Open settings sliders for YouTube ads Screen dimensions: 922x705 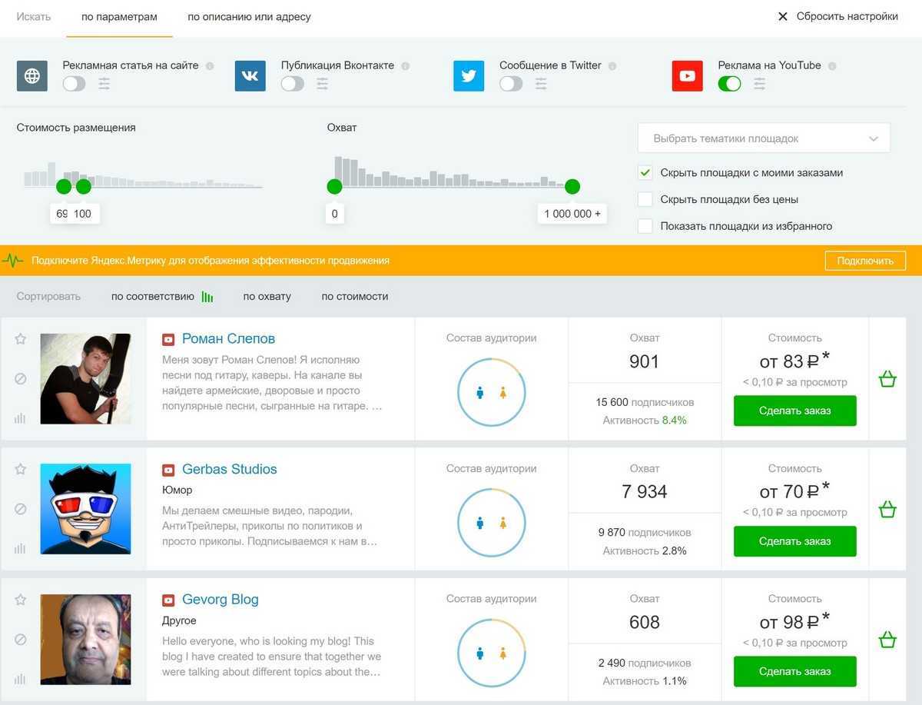click(759, 84)
